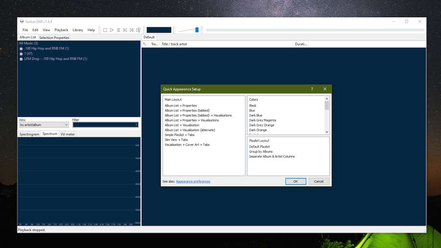Screen dimensions: 441x248
Task: Click the visualisation display in the toolbar
Action: 159,30
